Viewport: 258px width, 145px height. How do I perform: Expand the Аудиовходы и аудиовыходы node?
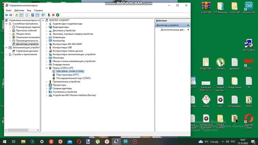47,24
